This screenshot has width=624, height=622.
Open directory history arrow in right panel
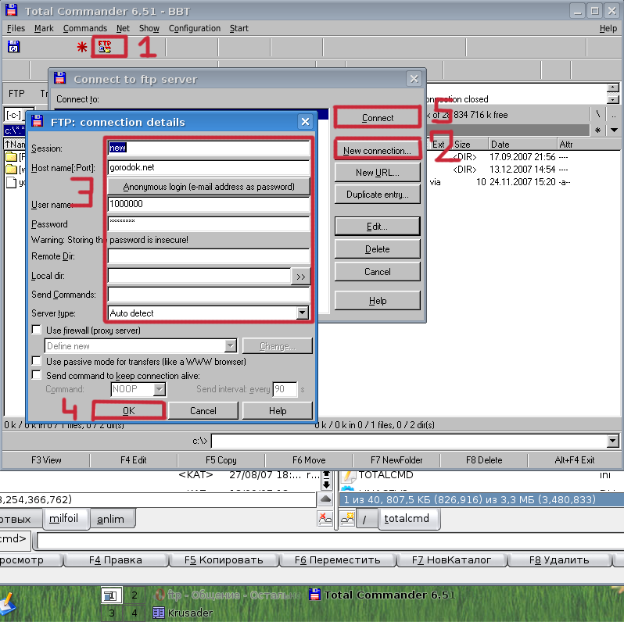(x=614, y=130)
